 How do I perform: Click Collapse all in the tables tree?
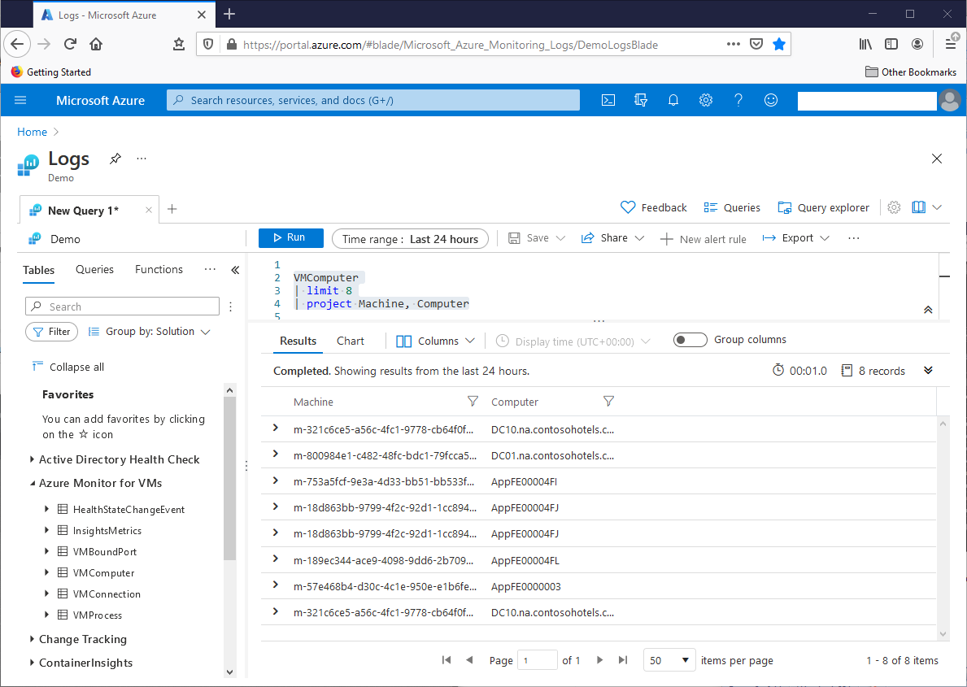[x=68, y=367]
